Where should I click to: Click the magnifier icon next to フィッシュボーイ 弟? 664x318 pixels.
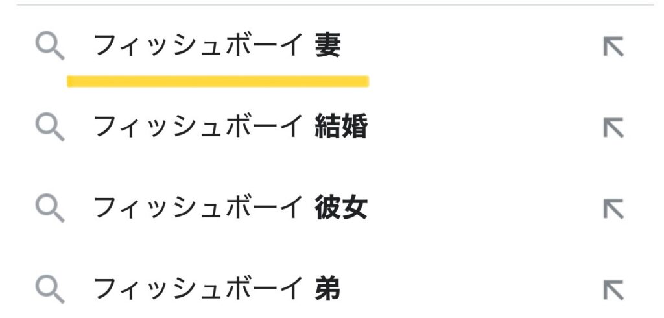[50, 289]
